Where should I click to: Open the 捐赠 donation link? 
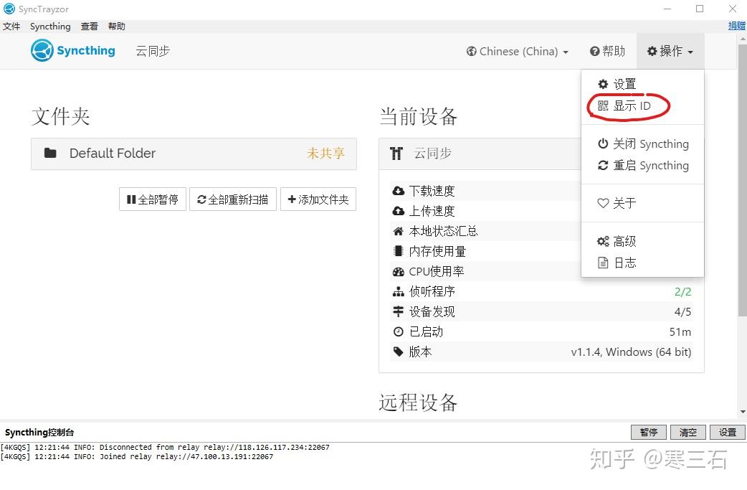[x=736, y=26]
